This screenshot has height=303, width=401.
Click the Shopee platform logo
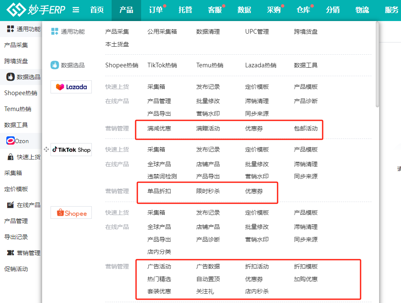coord(71,213)
